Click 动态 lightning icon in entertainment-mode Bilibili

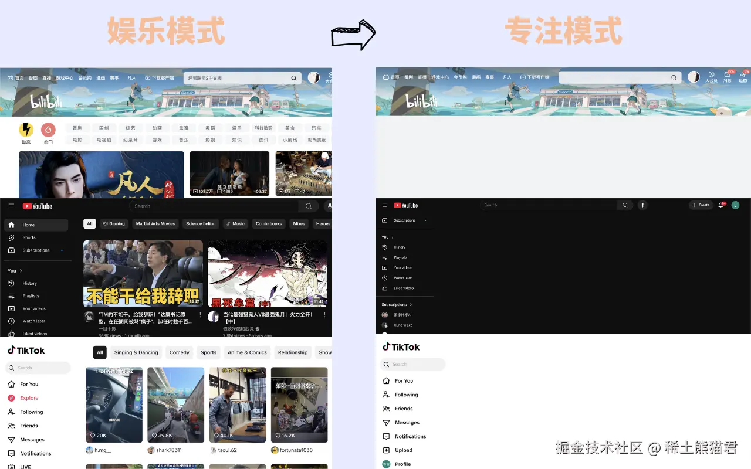[x=26, y=130]
